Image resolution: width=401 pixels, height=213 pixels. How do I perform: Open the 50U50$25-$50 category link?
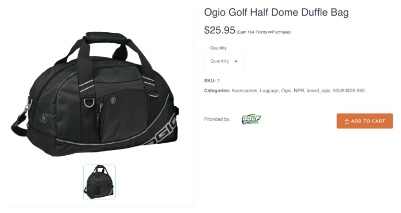click(349, 91)
